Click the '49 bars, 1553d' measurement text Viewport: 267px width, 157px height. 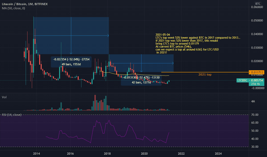71,64
